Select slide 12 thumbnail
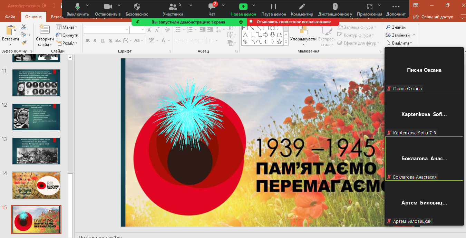466x238 pixels. (36, 117)
